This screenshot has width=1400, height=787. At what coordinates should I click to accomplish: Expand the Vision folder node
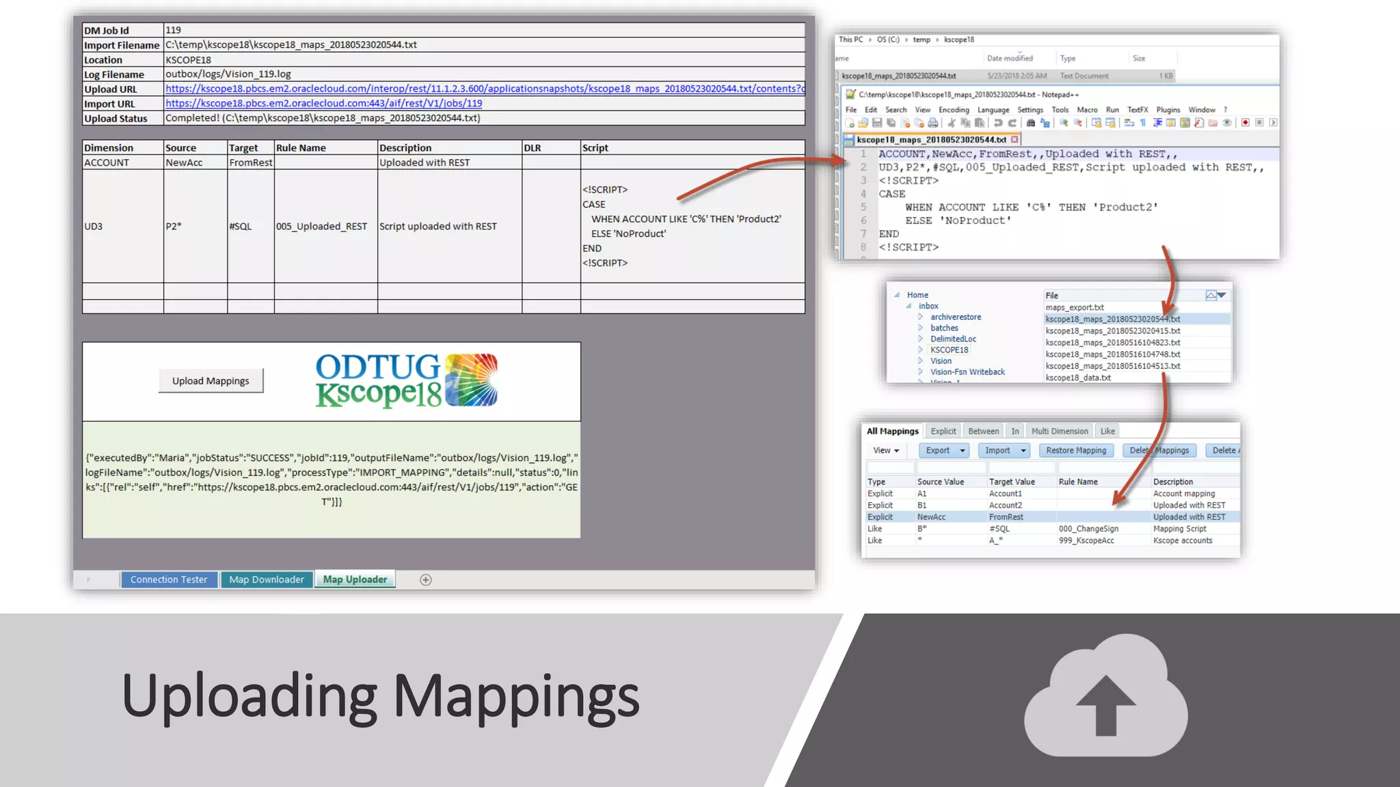(920, 361)
